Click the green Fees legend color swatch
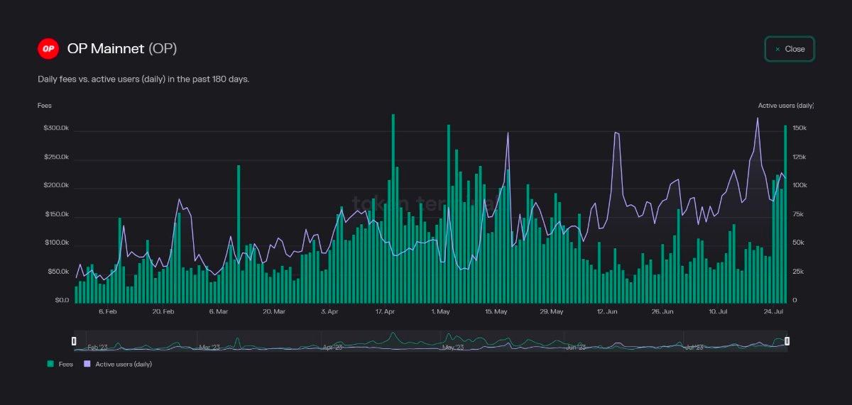The height and width of the screenshot is (405, 852). [x=50, y=364]
